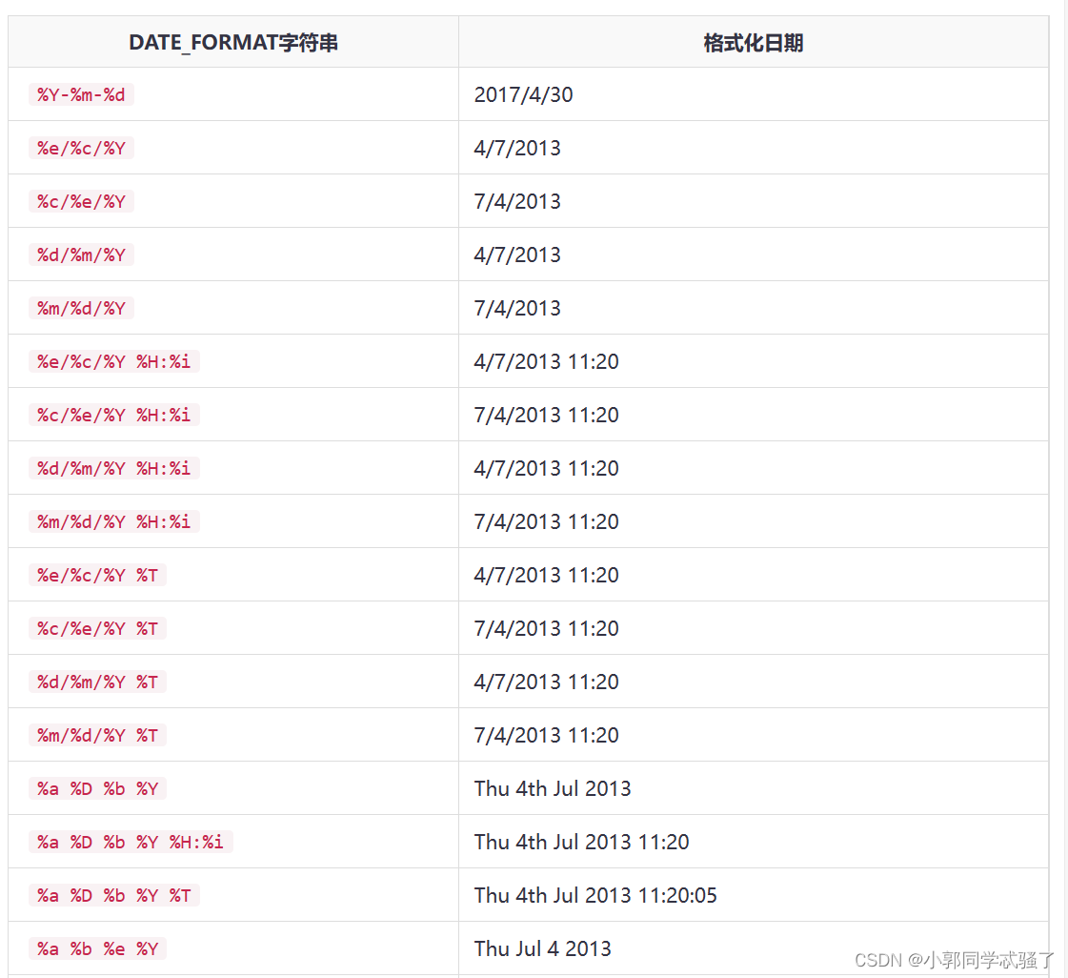
Task: Click the %c/%e/%Y %H:%i code snippet
Action: click(x=113, y=415)
